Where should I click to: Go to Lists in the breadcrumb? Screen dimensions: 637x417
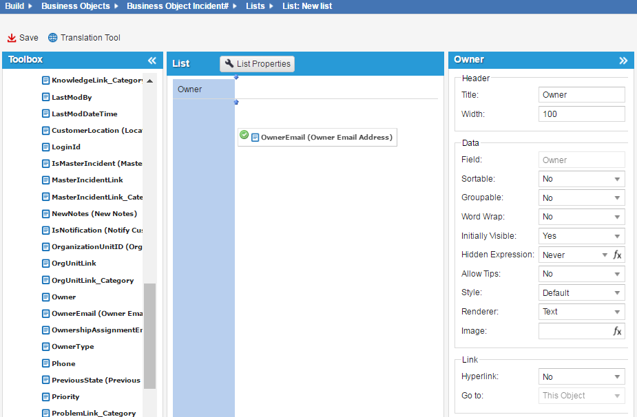(255, 6)
